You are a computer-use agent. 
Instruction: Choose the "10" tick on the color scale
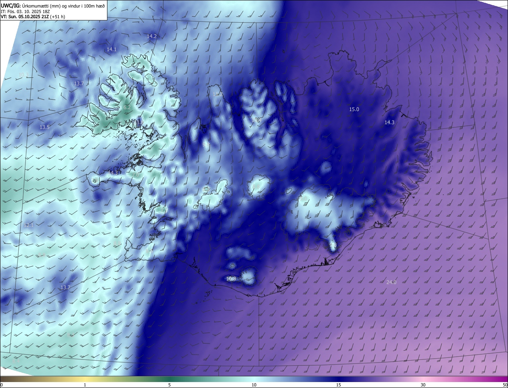tap(254, 385)
